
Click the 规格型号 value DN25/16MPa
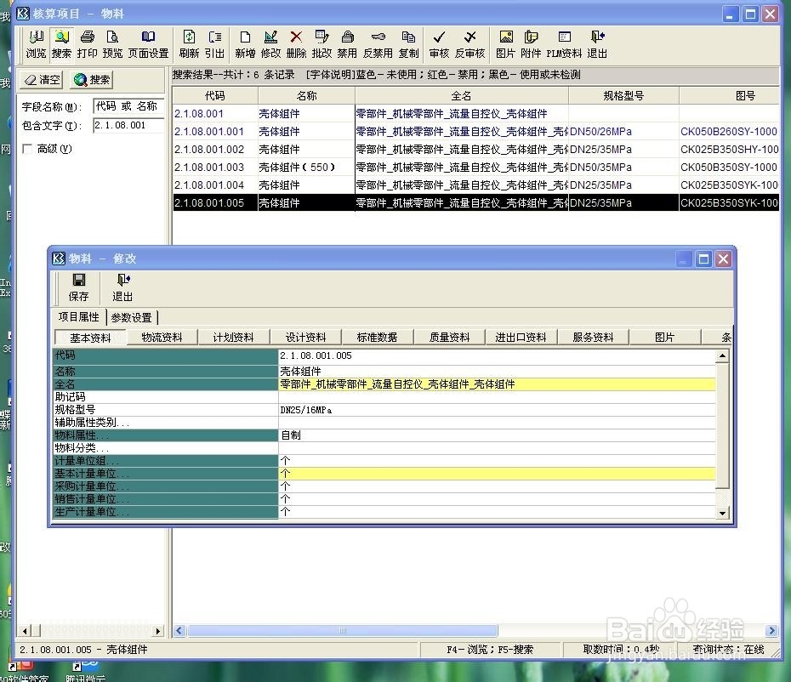tap(497, 410)
